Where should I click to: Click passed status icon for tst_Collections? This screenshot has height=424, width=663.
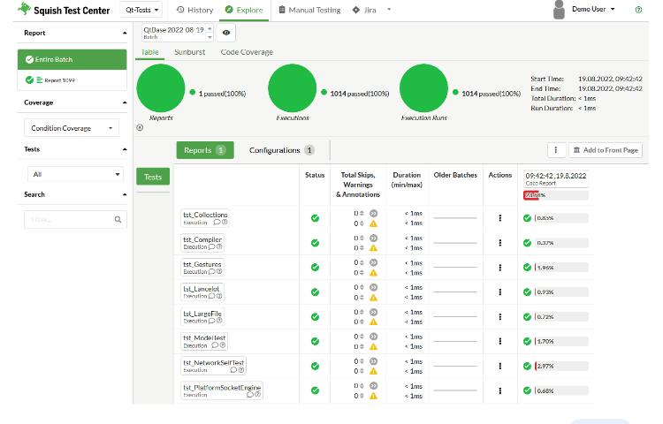[x=315, y=218]
